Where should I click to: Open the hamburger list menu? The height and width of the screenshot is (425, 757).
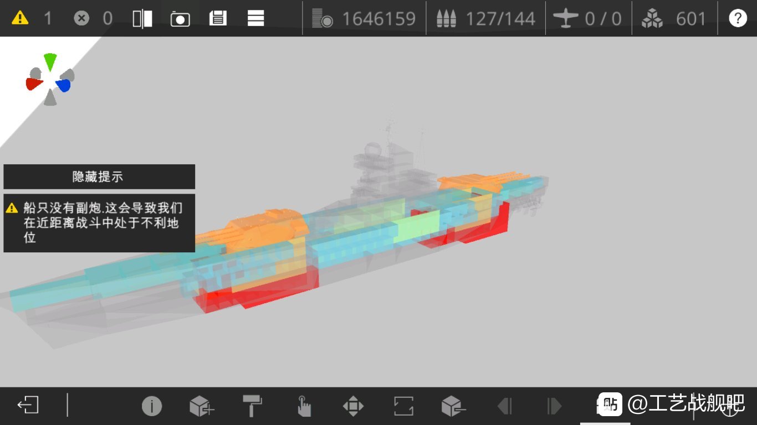pos(255,18)
